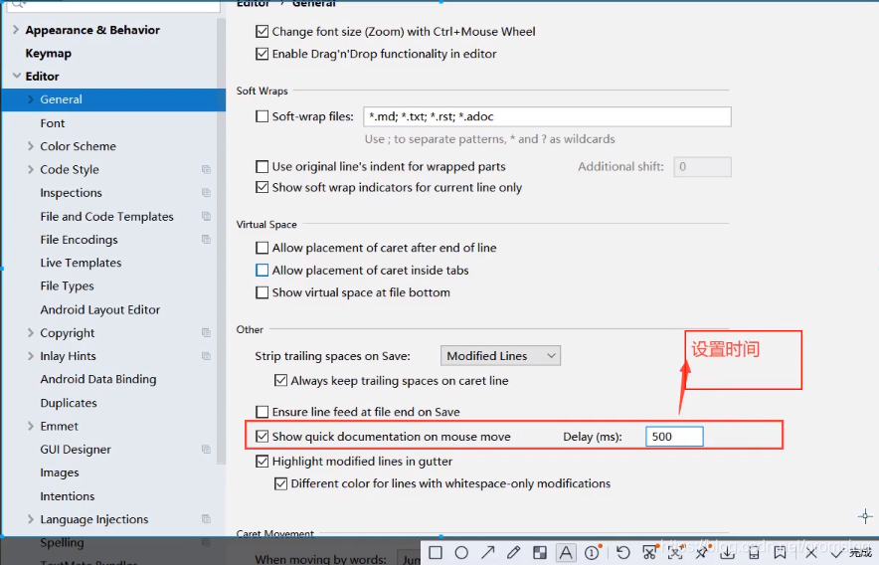Collapse the Editor section
This screenshot has height=565, width=879.
16,76
